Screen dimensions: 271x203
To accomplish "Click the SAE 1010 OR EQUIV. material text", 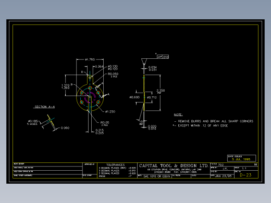I will tap(157, 176).
